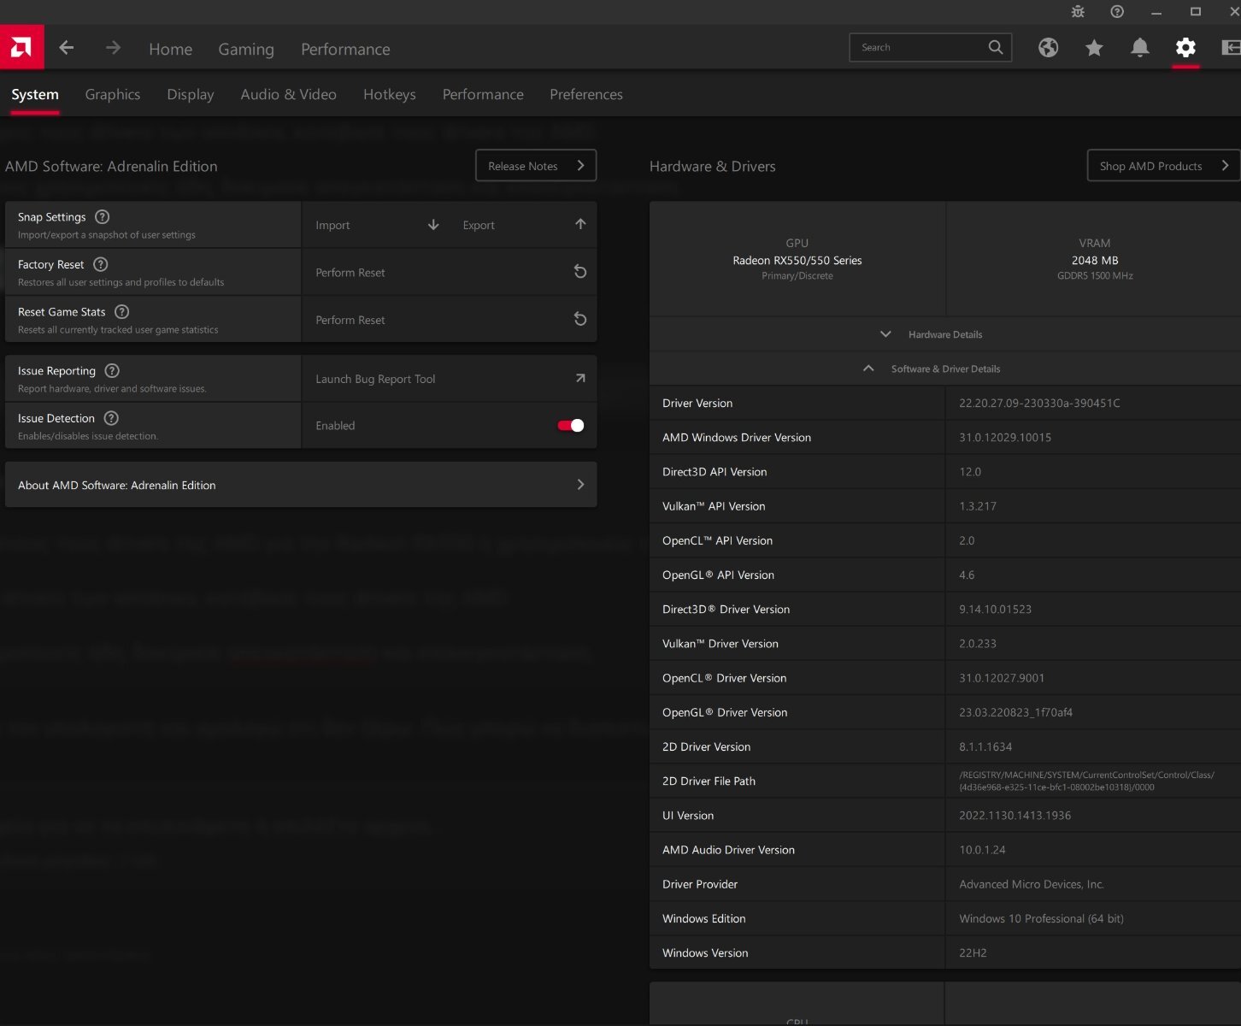Click help icon beside Factory Reset
1241x1026 pixels.
point(101,264)
